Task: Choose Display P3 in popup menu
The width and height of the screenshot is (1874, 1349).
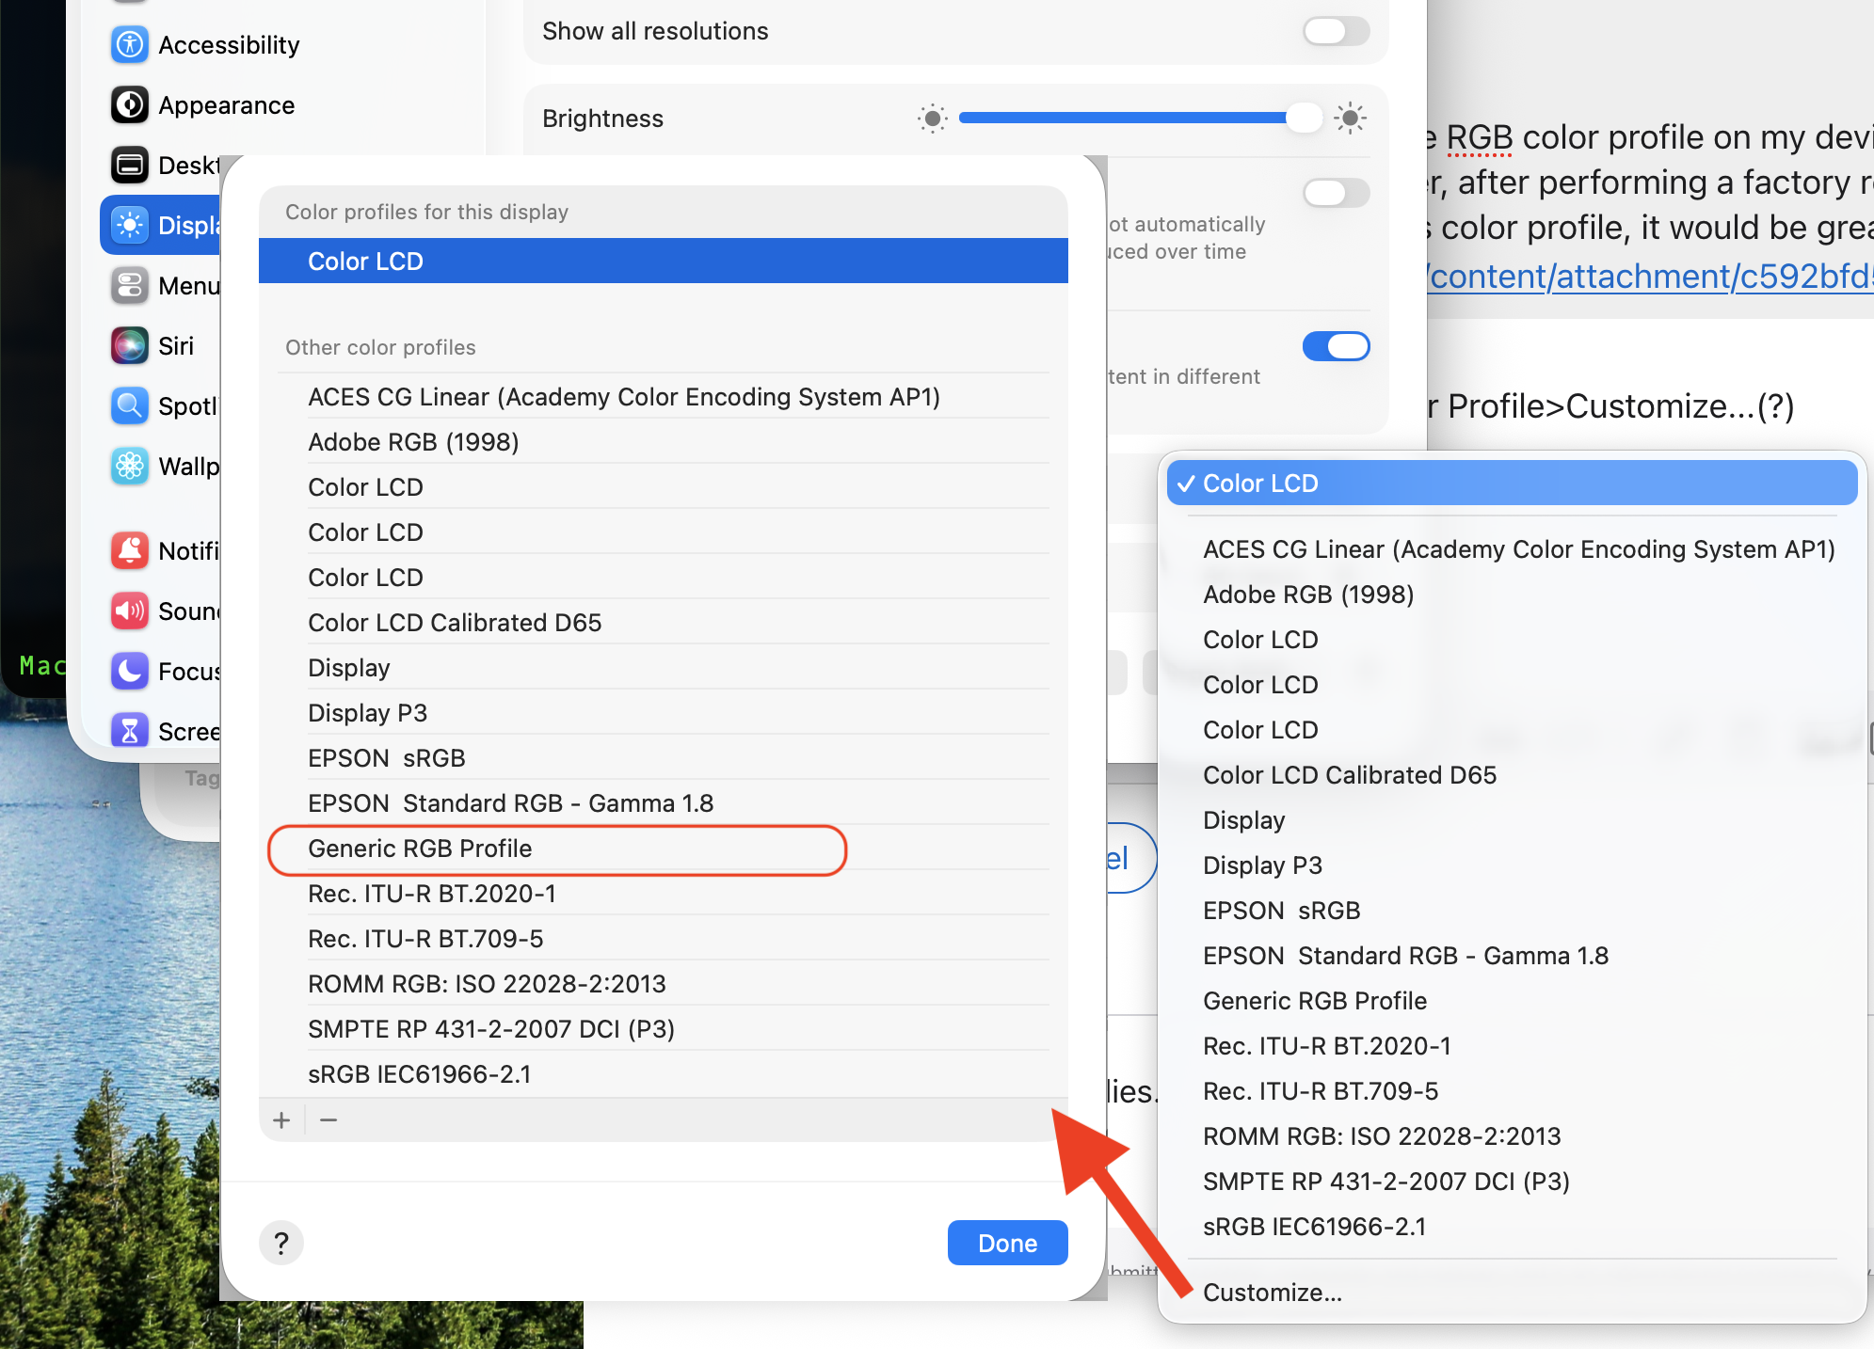Action: 1262,865
